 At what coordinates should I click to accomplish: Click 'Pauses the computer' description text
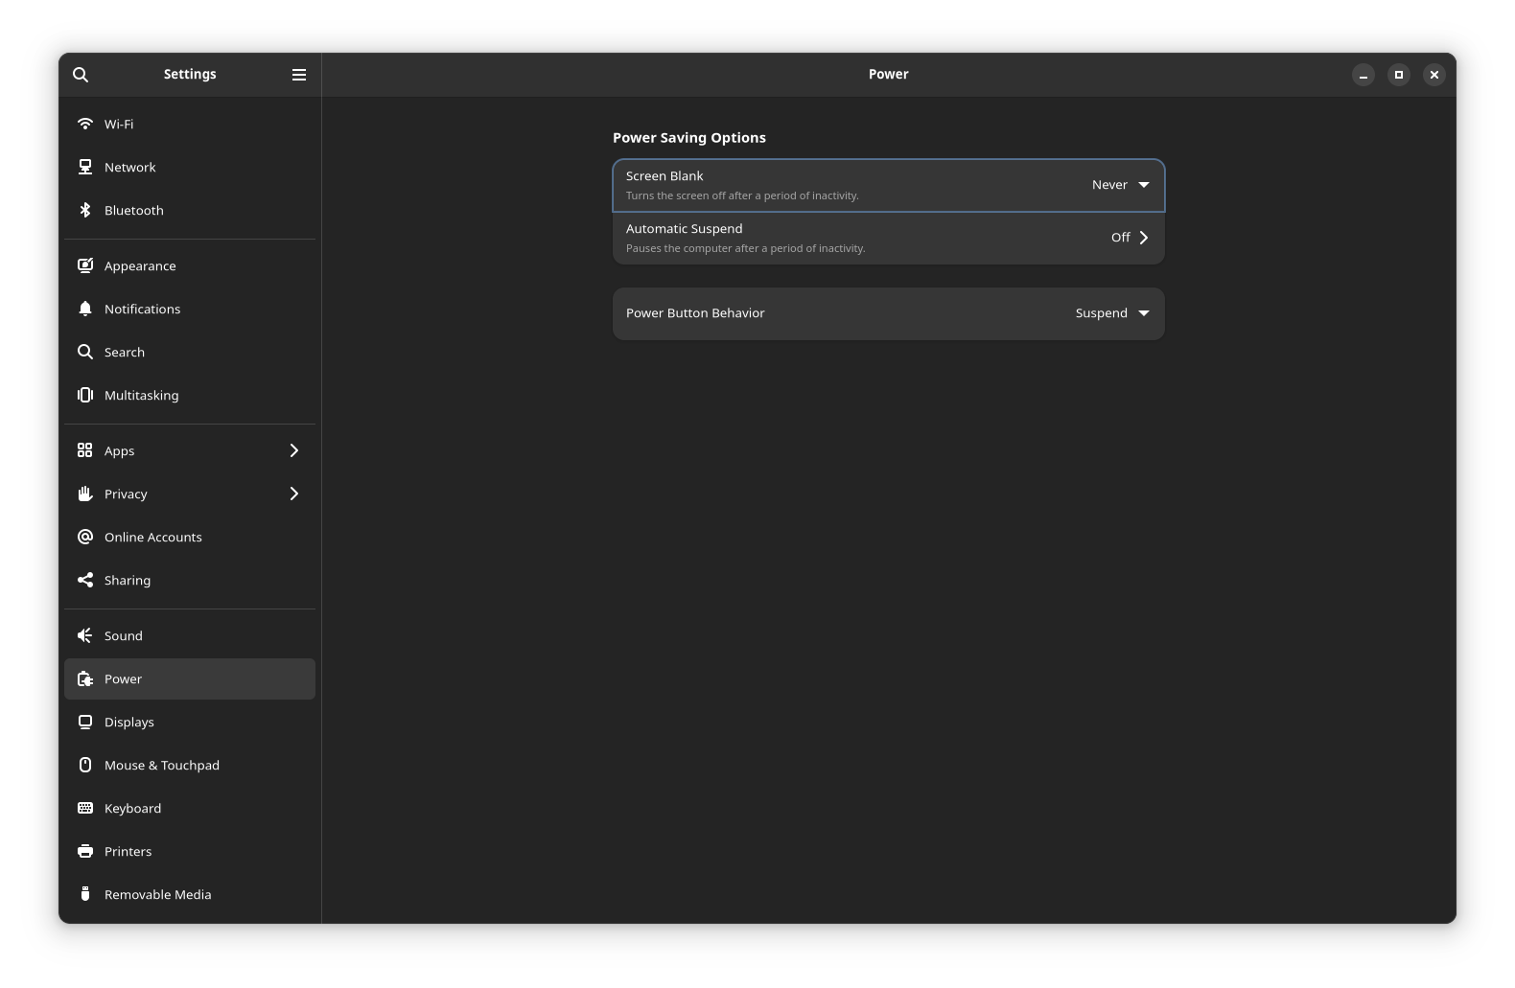click(746, 248)
